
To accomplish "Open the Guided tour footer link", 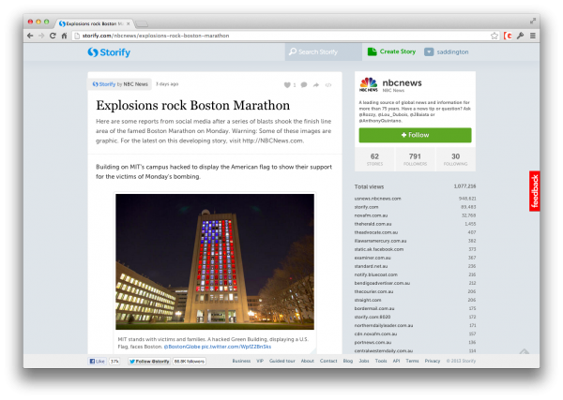I will [x=282, y=361].
